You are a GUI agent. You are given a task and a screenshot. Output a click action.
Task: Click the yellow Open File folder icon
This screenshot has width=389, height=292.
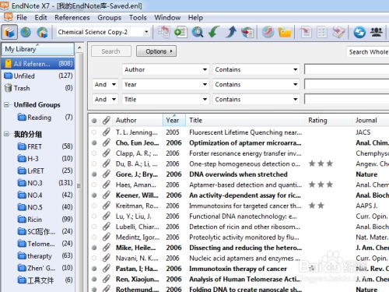[x=285, y=32]
